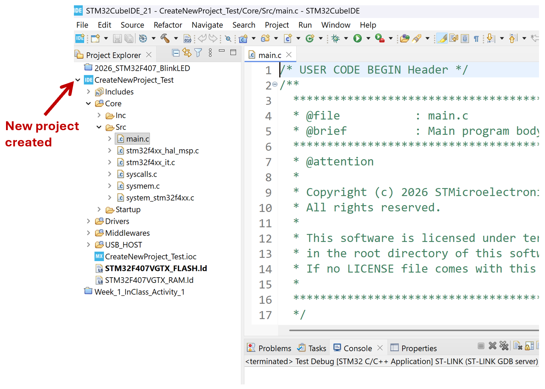Viewport: 545px width, 389px height.
Task: Start debugging with the bug icon
Action: tap(336, 38)
